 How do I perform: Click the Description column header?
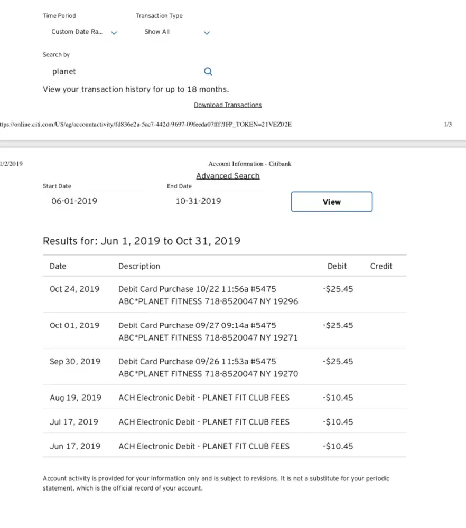coord(139,266)
